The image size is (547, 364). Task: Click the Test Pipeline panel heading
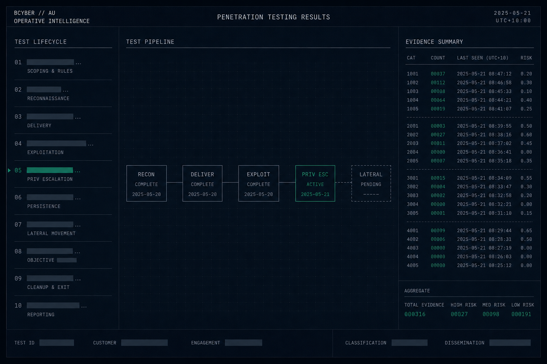tap(150, 42)
